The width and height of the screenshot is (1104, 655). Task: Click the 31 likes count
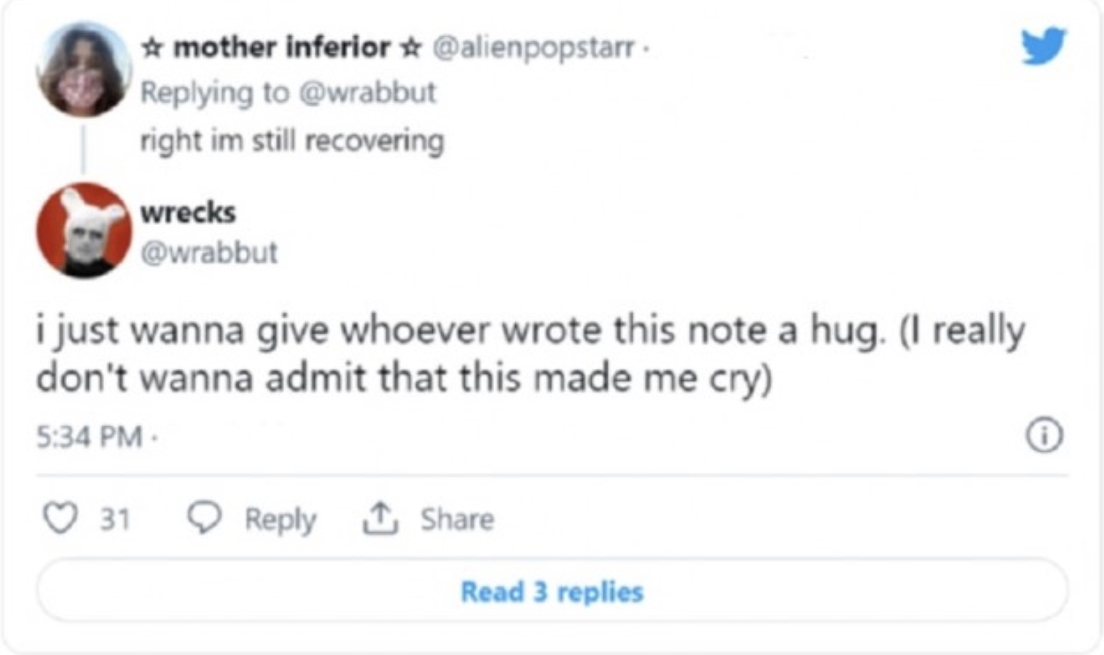(115, 519)
